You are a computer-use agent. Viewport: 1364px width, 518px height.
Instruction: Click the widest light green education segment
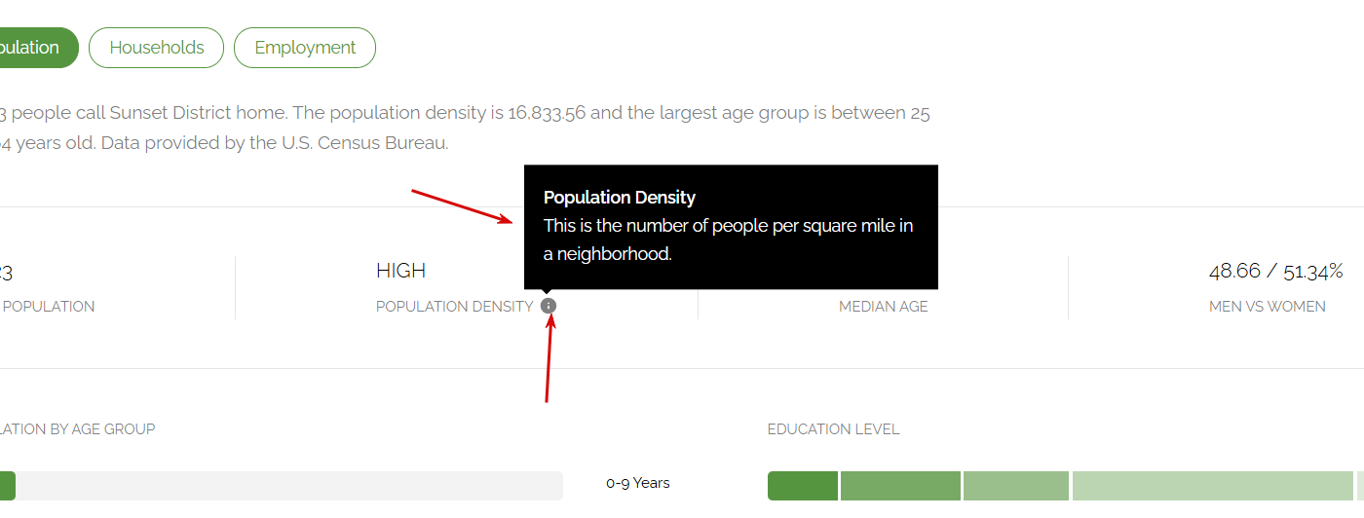coord(1213,485)
